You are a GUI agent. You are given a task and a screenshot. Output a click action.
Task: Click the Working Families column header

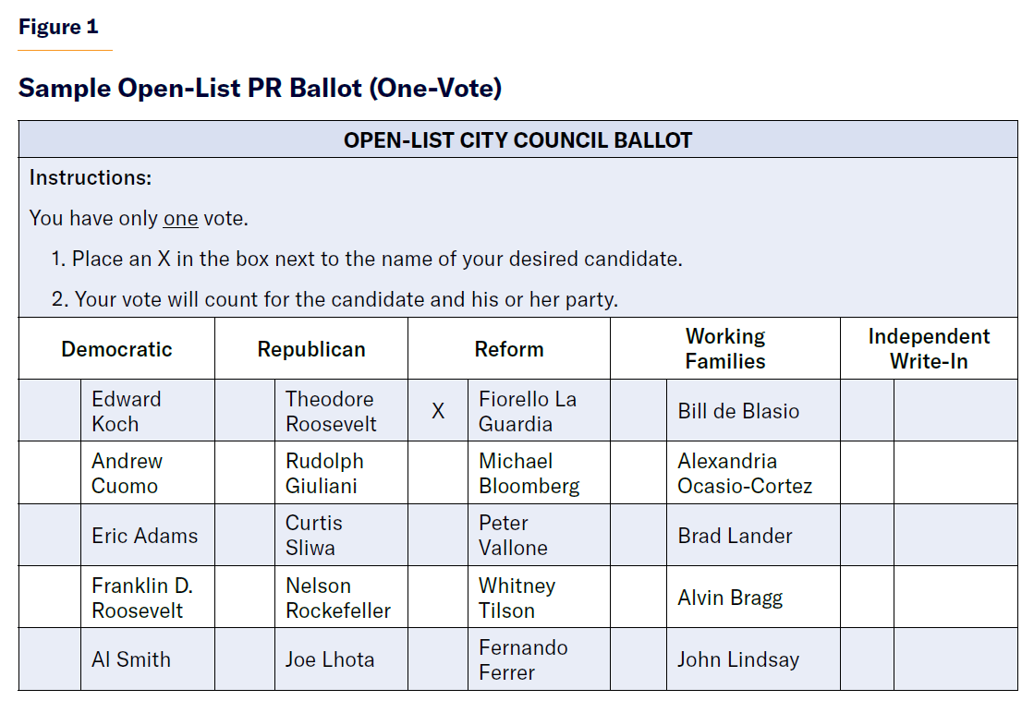(725, 349)
